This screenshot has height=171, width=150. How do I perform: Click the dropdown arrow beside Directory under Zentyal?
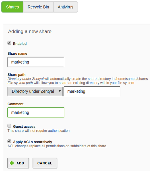[x=60, y=91]
